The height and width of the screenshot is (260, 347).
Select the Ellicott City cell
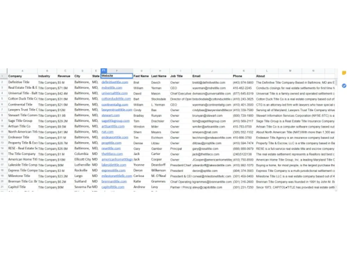click(83, 159)
